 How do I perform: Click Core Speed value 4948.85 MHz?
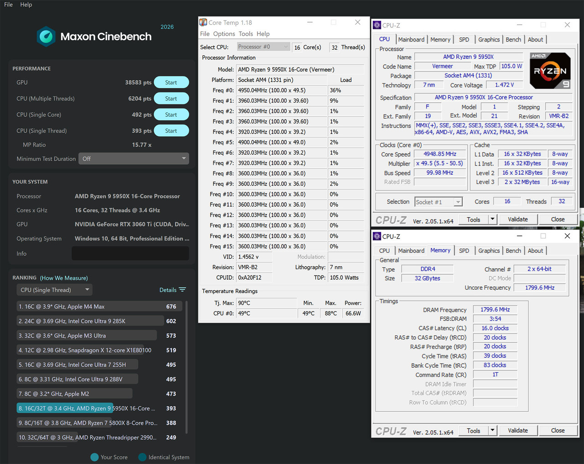click(x=440, y=154)
